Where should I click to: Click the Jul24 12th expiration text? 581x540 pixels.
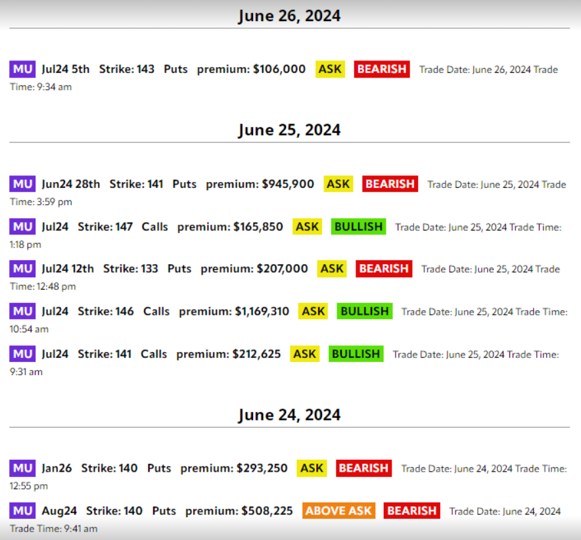pyautogui.click(x=68, y=269)
